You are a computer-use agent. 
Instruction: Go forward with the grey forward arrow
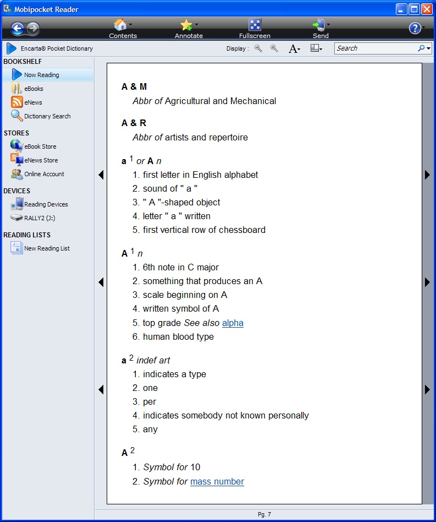coord(33,29)
